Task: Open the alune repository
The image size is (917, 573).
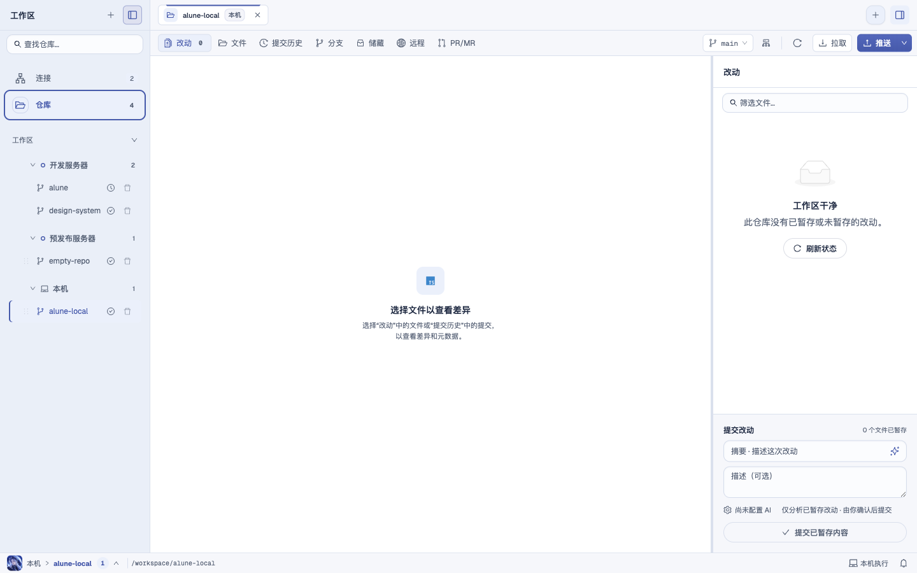Action: click(59, 188)
